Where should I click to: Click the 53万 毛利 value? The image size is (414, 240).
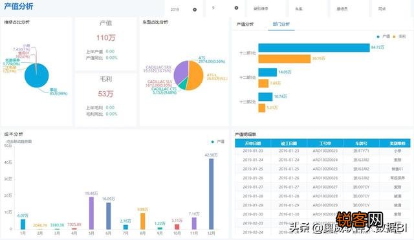click(105, 94)
